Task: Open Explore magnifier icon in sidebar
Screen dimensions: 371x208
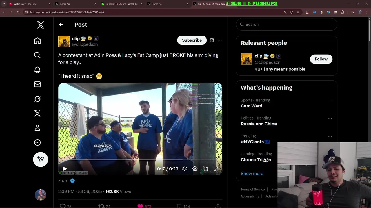Action: tap(37, 55)
